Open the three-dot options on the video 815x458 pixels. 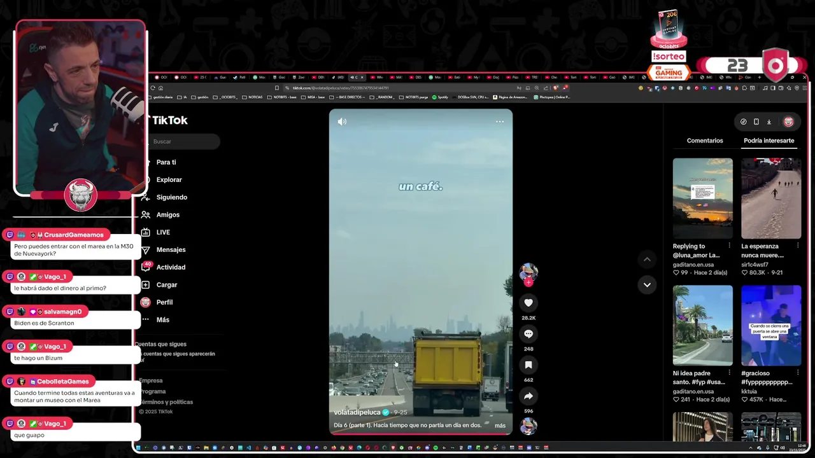click(500, 121)
